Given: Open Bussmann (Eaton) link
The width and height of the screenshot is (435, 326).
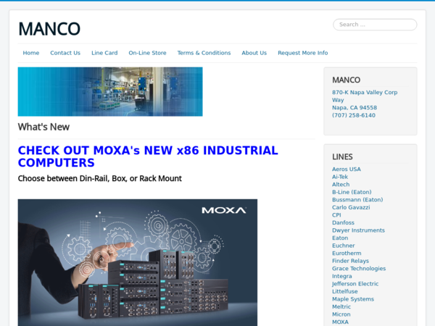Looking at the screenshot, I should (x=357, y=200).
